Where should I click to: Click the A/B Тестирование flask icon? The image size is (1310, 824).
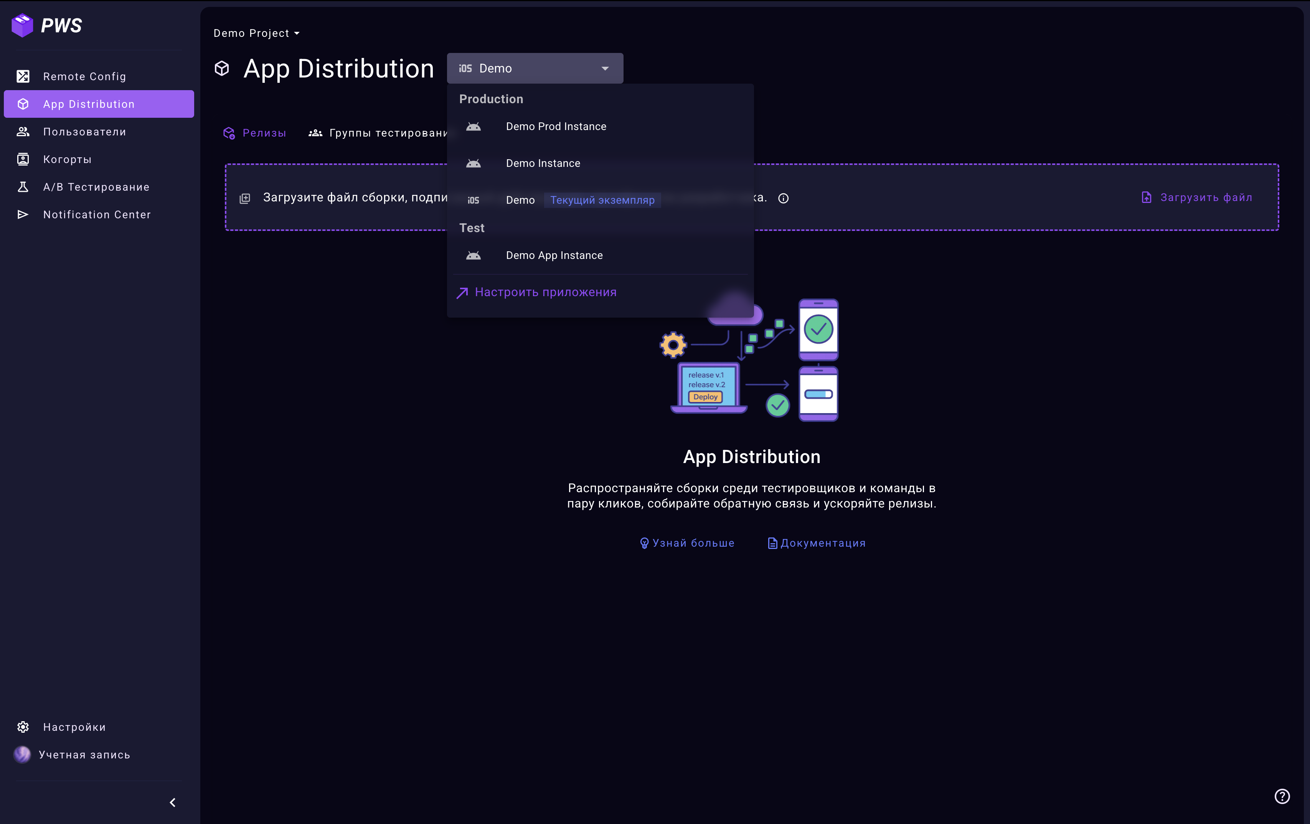[23, 186]
